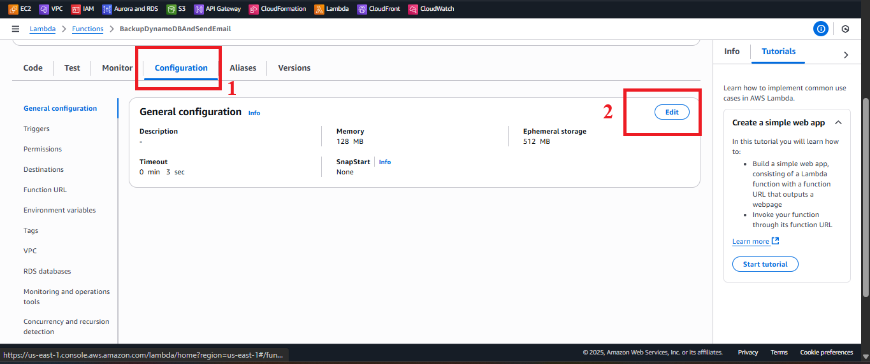Open the hamburger navigation menu icon
The width and height of the screenshot is (870, 364).
[15, 29]
